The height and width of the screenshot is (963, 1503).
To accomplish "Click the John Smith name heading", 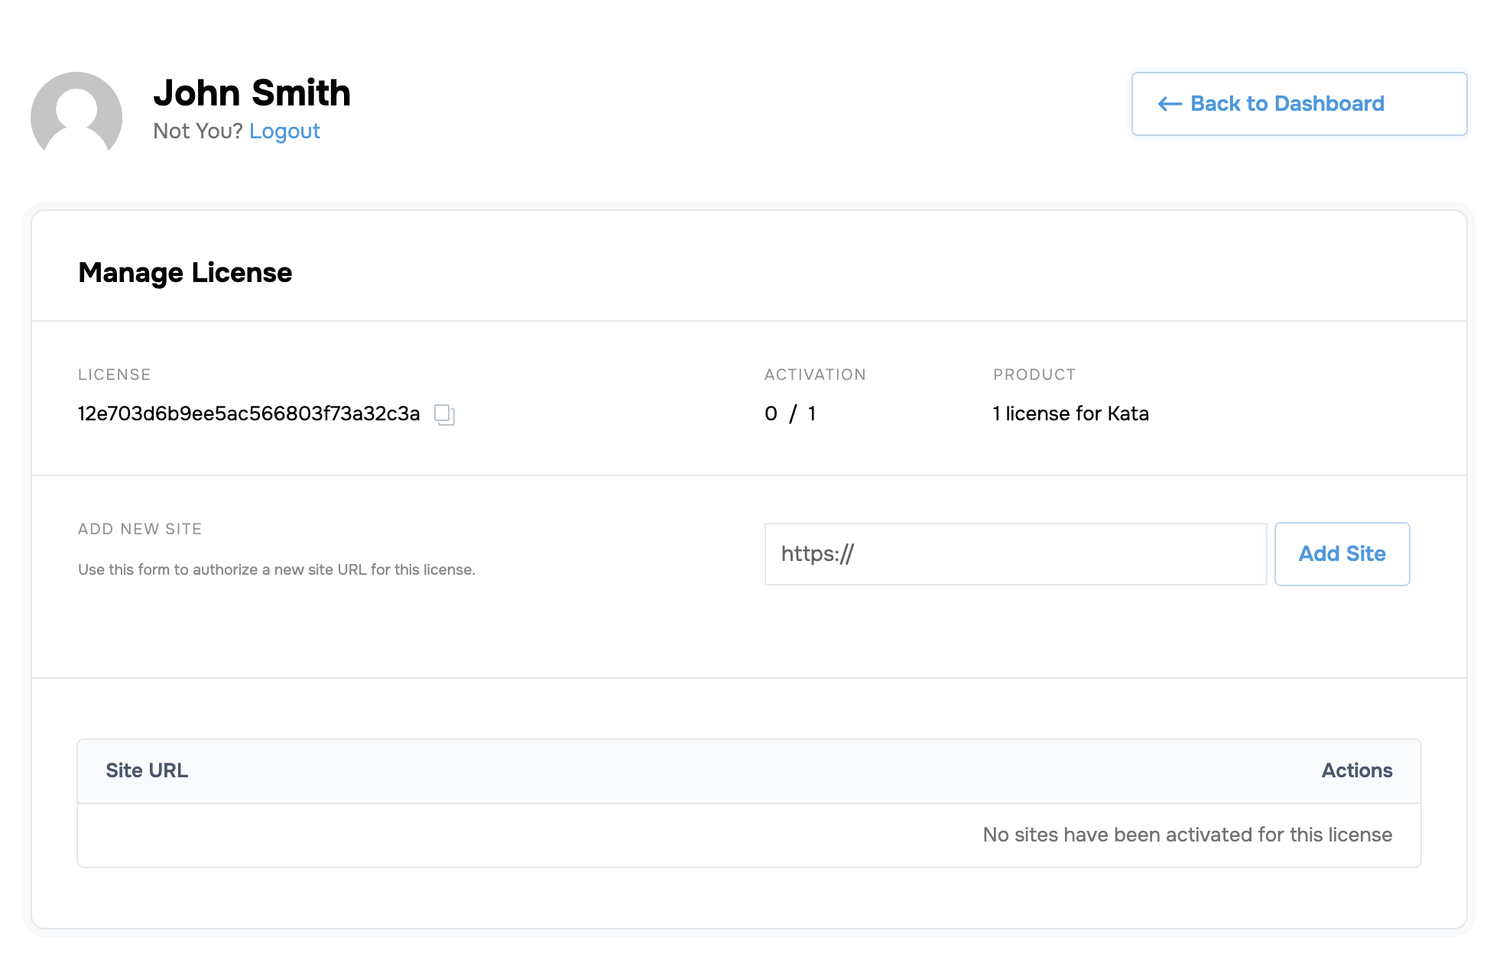I will (x=252, y=93).
